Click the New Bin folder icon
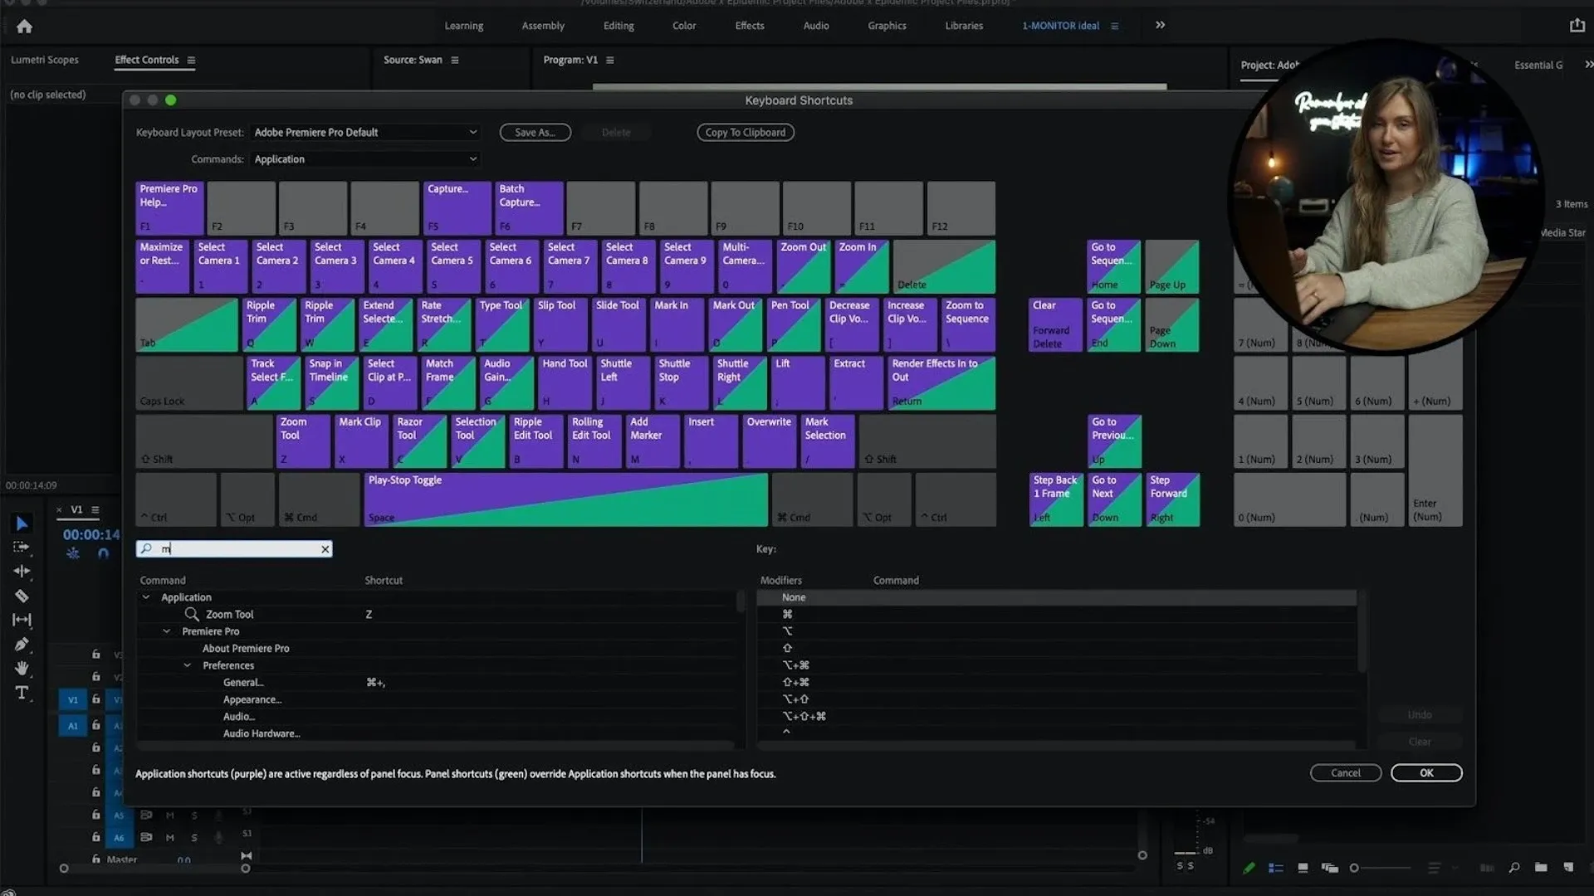 tap(1542, 868)
